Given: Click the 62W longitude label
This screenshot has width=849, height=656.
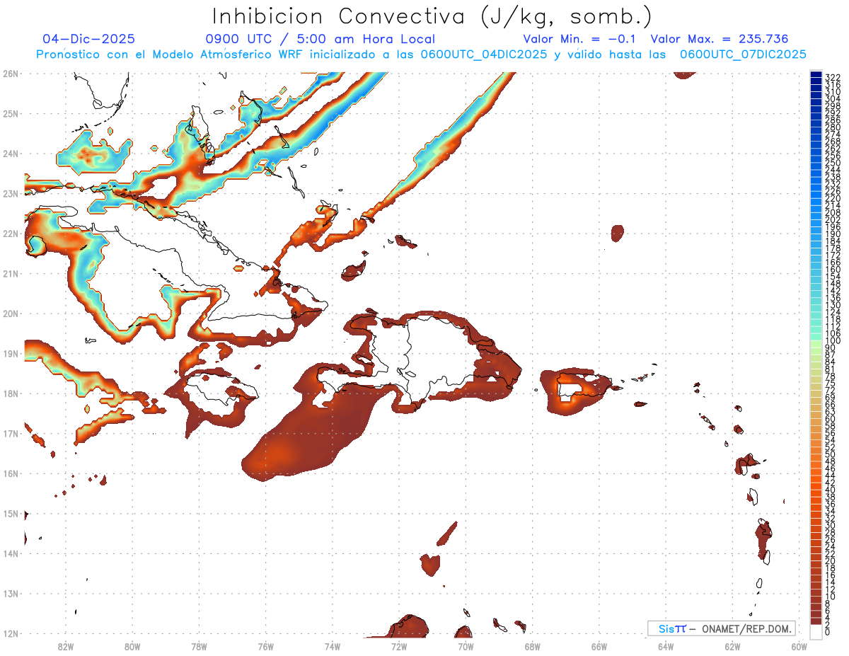Looking at the screenshot, I should pyautogui.click(x=732, y=646).
